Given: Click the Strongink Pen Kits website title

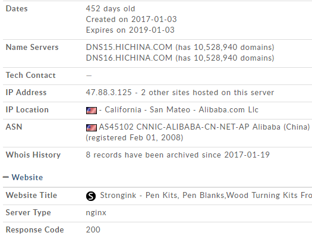Looking at the screenshot, I should tap(206, 195).
